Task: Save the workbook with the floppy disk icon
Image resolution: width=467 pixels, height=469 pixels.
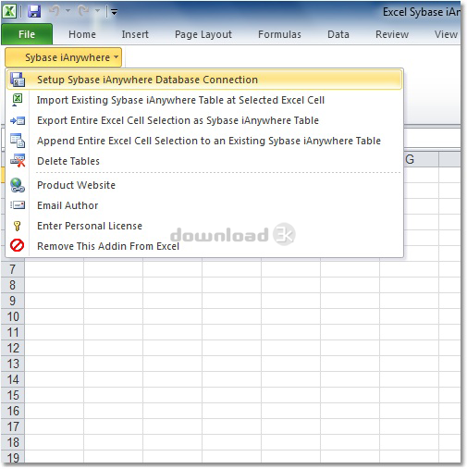Action: (34, 12)
